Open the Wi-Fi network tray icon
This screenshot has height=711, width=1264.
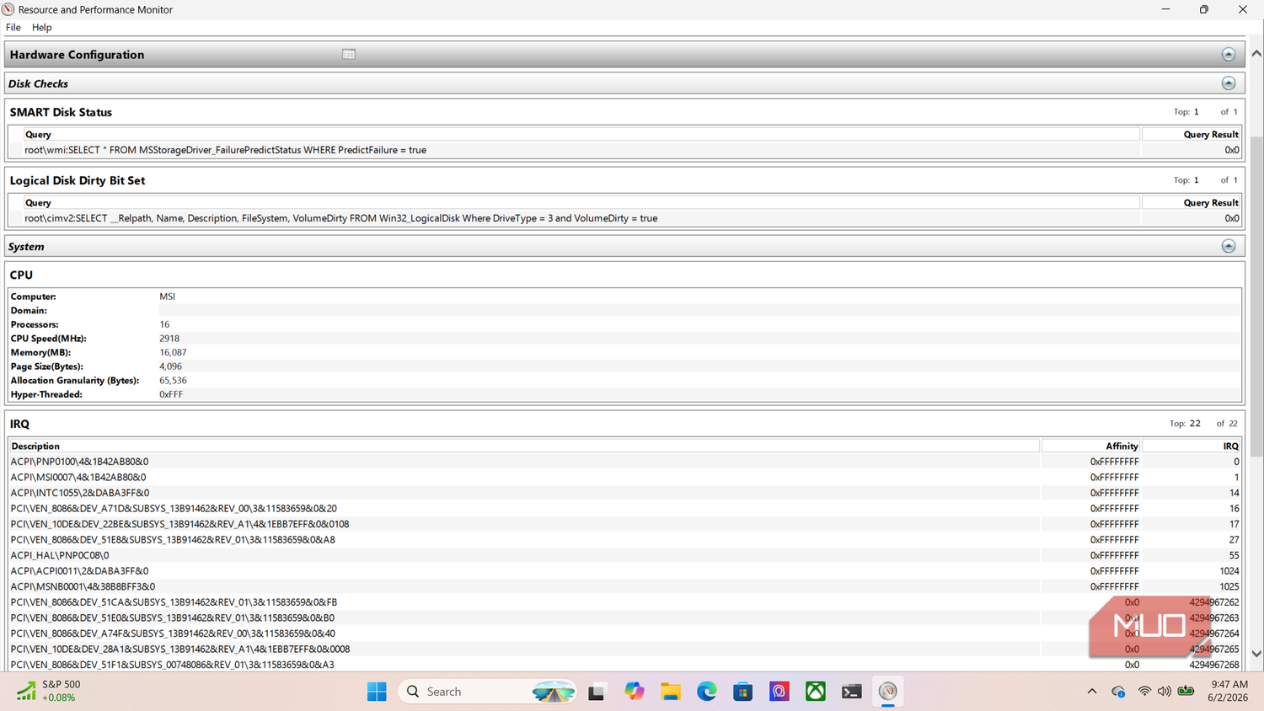pos(1144,692)
